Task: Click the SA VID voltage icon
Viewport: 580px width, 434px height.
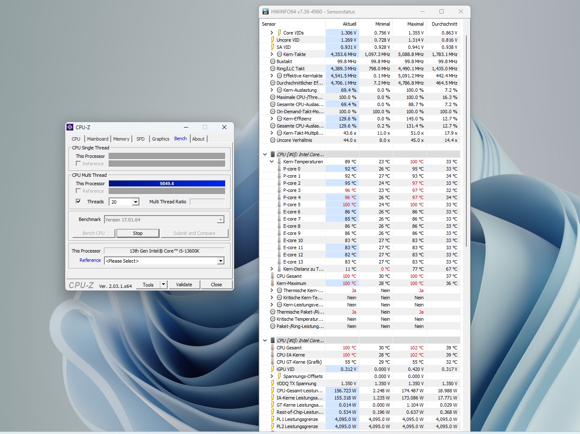Action: (x=272, y=47)
